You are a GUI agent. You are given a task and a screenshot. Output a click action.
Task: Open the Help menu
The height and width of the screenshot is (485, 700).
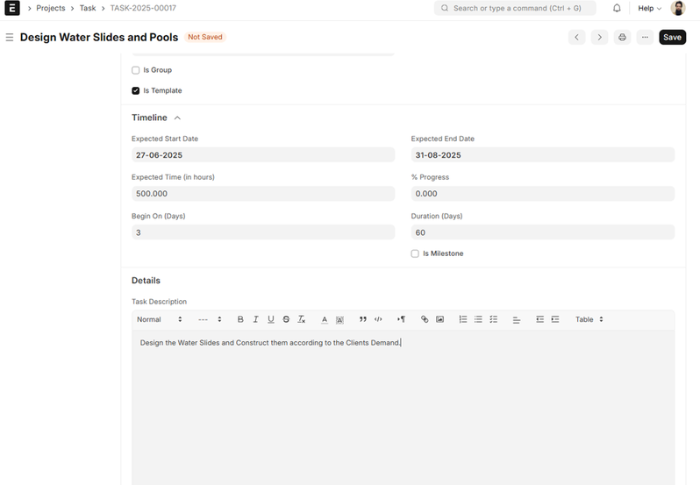pos(649,8)
